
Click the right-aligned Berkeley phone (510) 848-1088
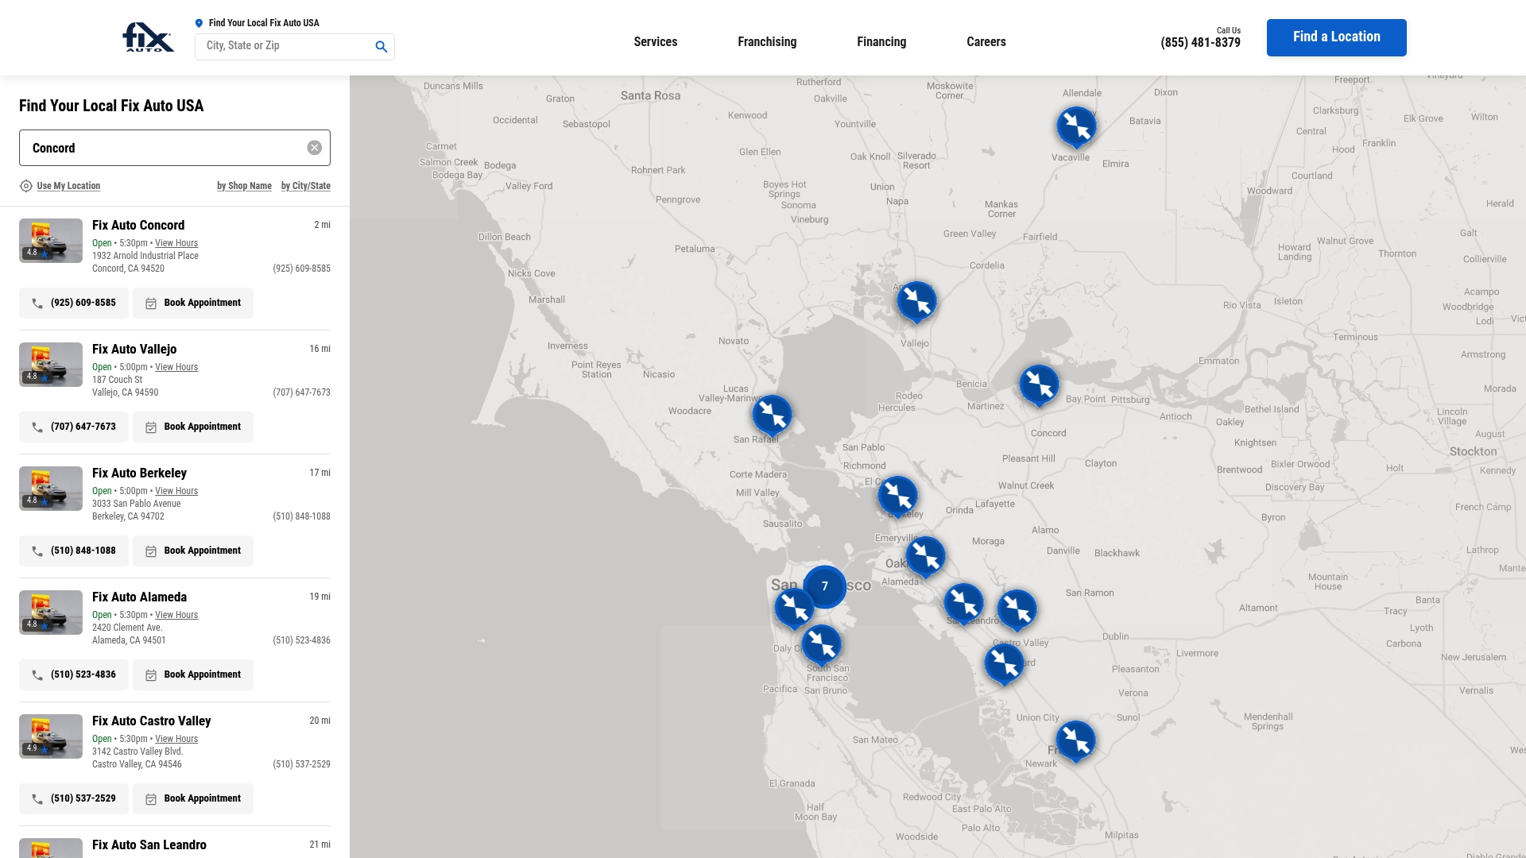pyautogui.click(x=301, y=516)
